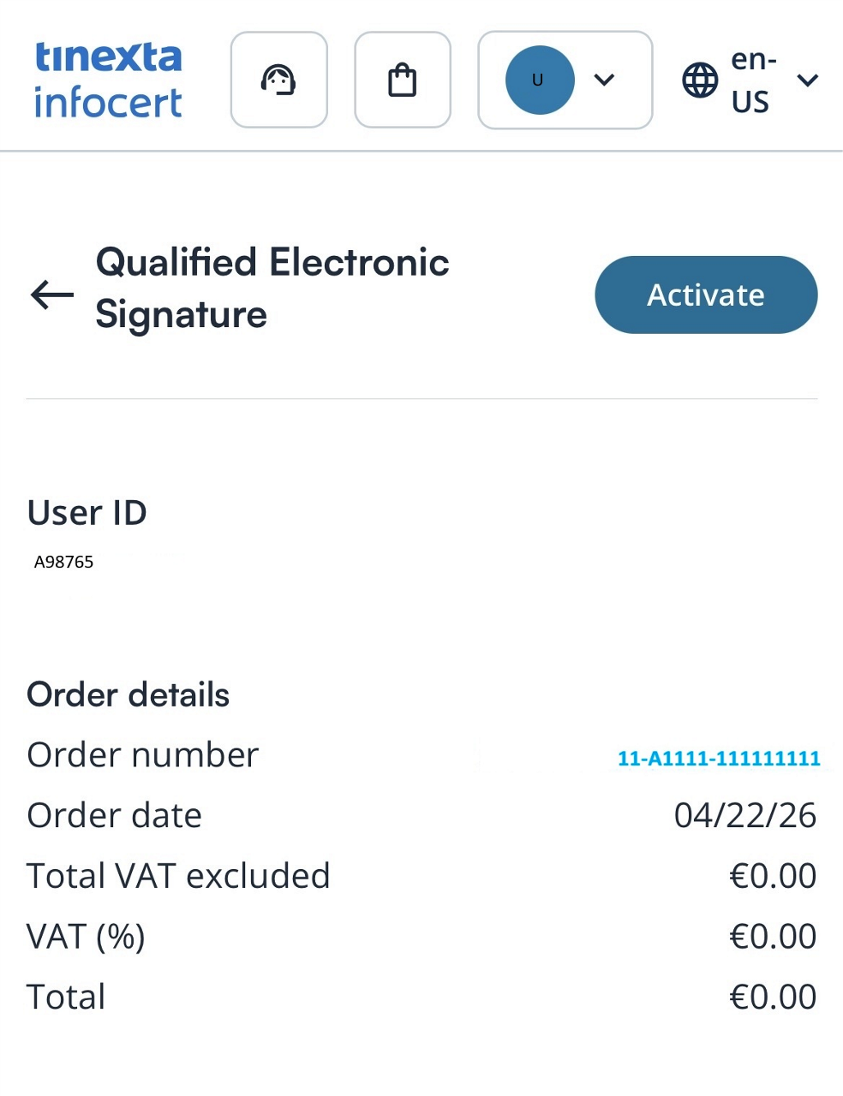Click the User ID label
Viewport: 843px width, 1096px height.
(87, 513)
